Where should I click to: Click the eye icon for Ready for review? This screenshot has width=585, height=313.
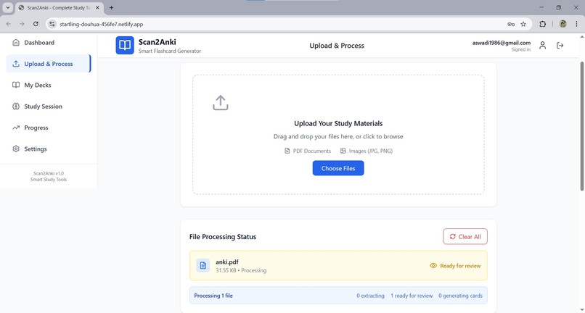[433, 266]
